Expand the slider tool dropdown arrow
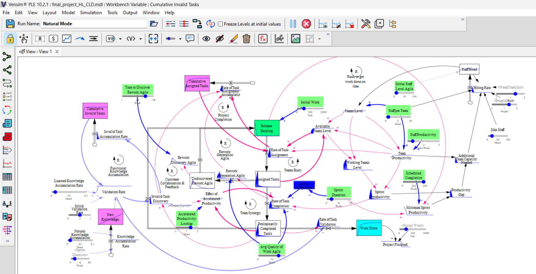536x274 pixels. (180, 39)
